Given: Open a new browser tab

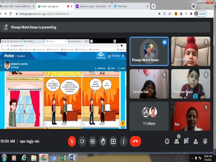Looking at the screenshot, I should [153, 6].
